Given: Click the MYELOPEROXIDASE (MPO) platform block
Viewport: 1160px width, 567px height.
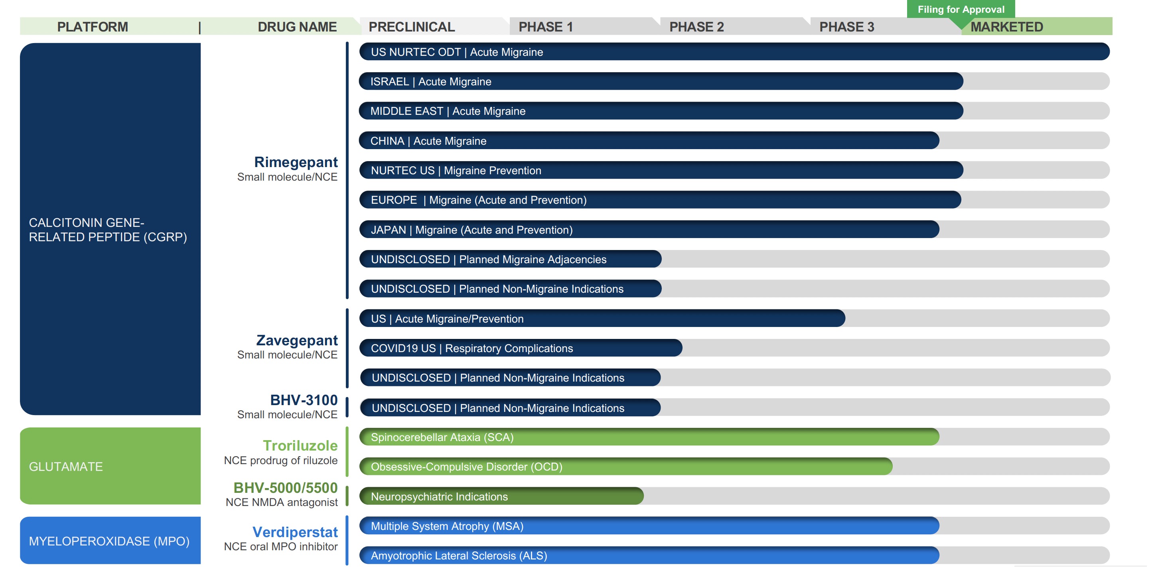Looking at the screenshot, I should [x=110, y=540].
